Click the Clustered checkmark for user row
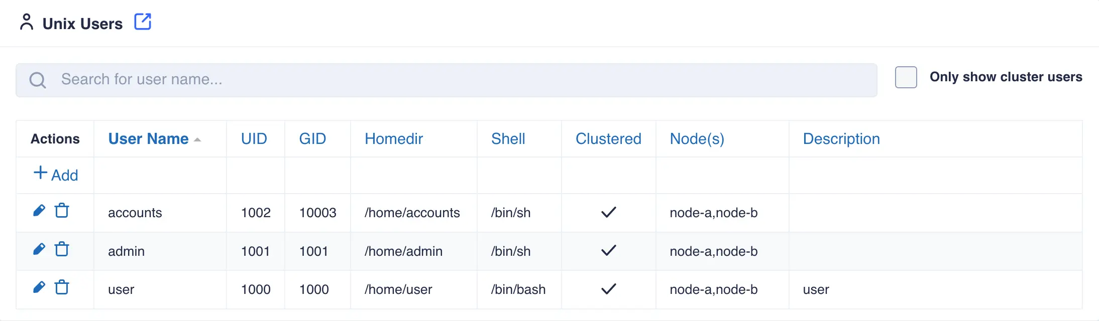This screenshot has width=1099, height=321. coord(608,289)
